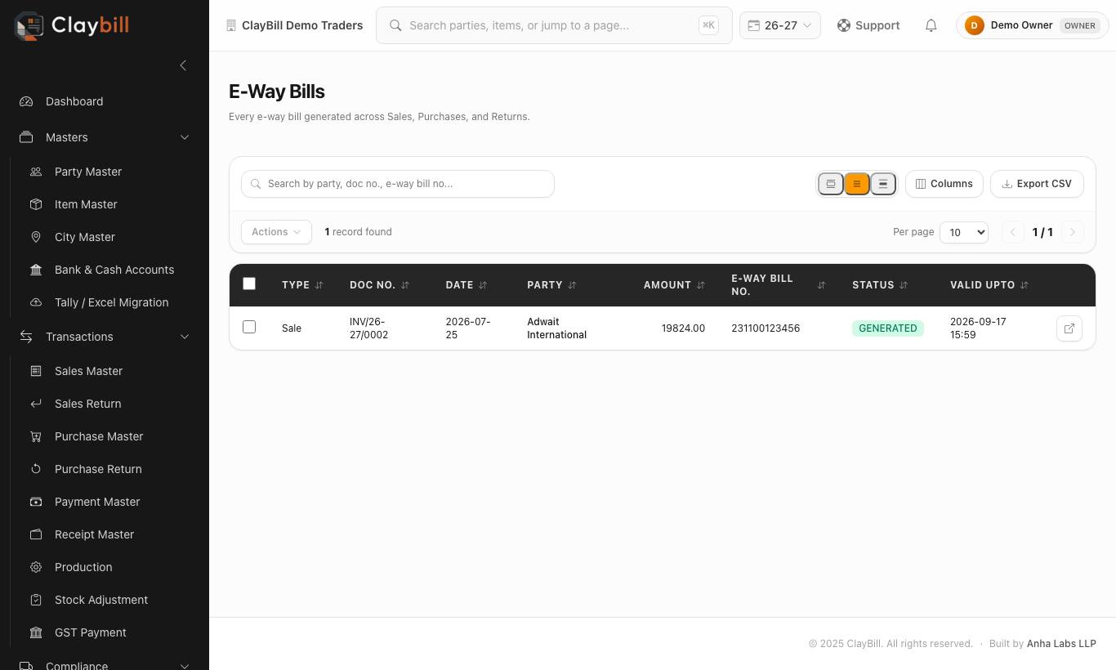Screen dimensions: 1116x670
Task: Sort by Status column sort icon
Action: (x=904, y=285)
